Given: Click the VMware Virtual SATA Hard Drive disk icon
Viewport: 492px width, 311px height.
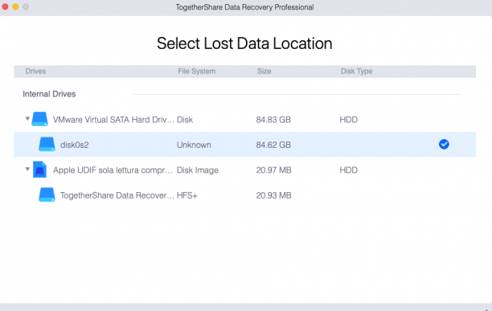Looking at the screenshot, I should 40,119.
